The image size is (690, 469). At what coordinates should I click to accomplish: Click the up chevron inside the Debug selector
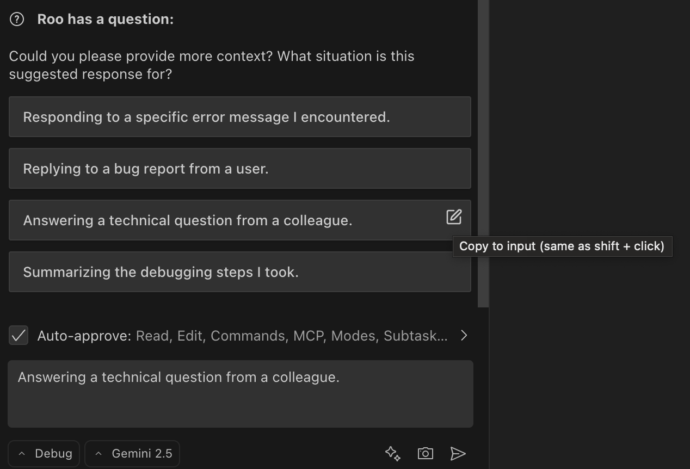pyautogui.click(x=21, y=453)
